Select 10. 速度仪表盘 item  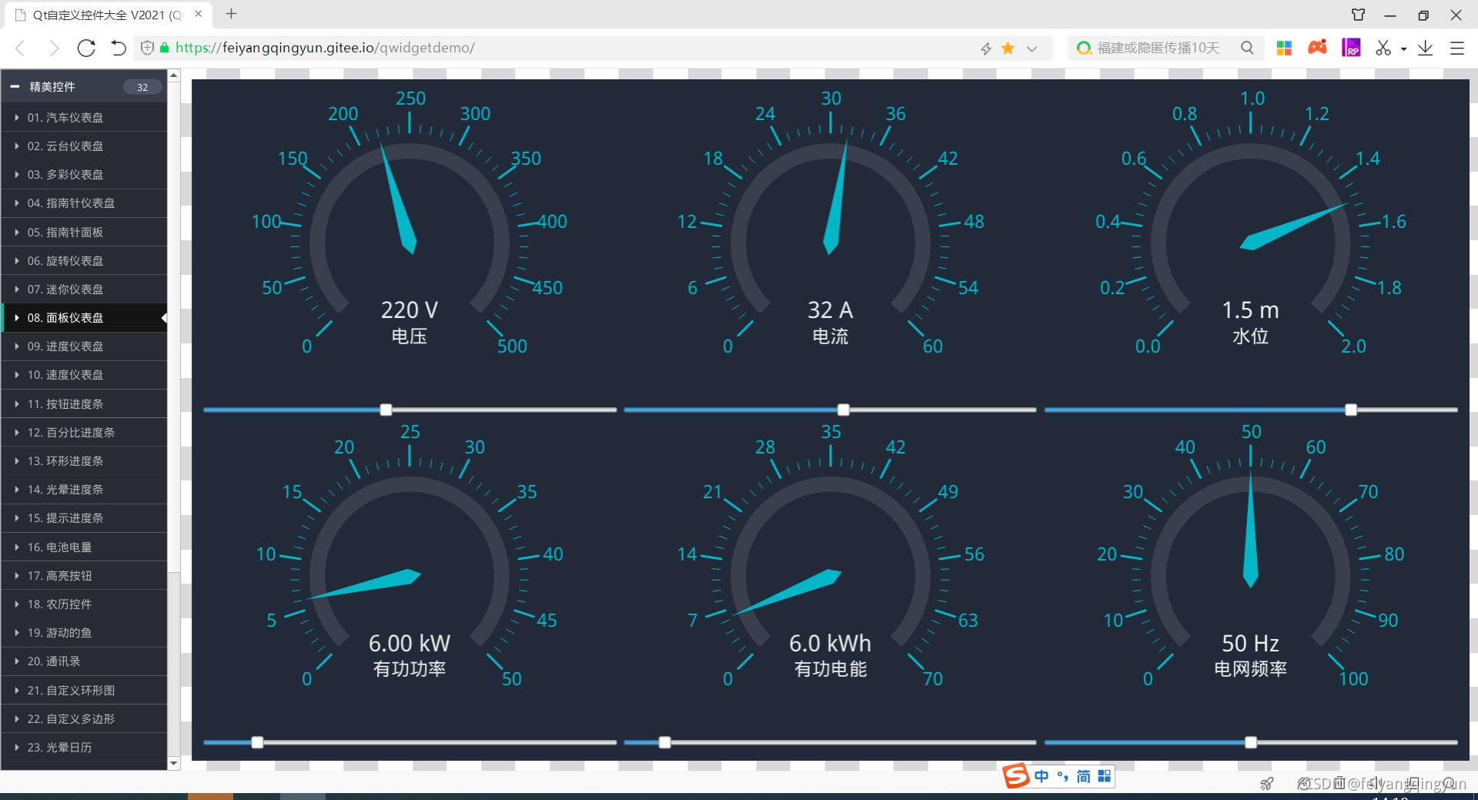click(83, 375)
